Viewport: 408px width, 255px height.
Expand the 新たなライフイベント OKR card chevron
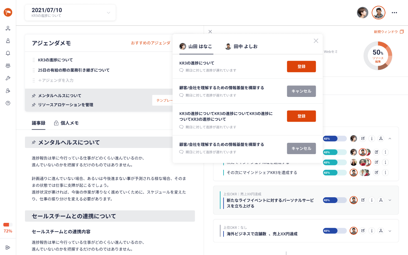click(390, 200)
